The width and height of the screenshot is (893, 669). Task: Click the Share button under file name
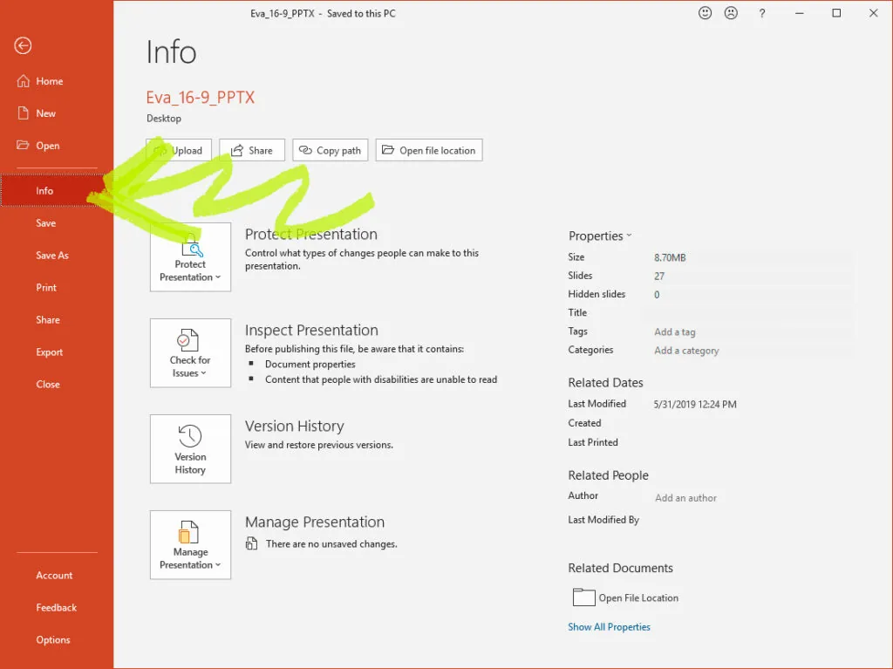point(252,150)
